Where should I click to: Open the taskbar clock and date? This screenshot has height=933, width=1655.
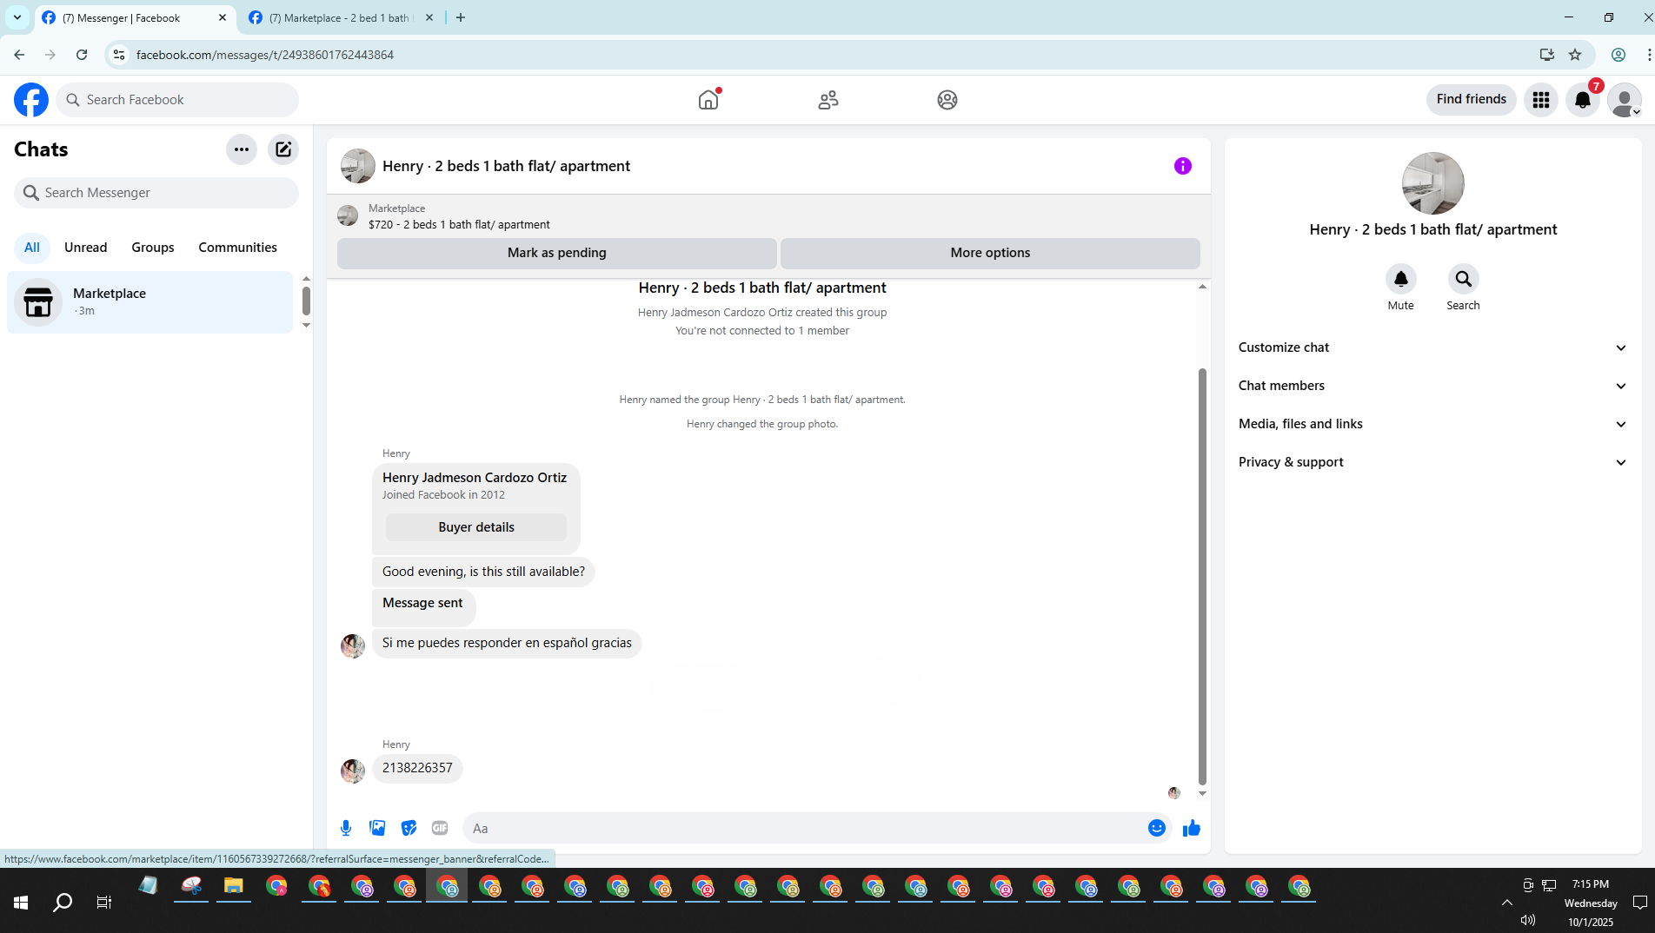[x=1591, y=903]
